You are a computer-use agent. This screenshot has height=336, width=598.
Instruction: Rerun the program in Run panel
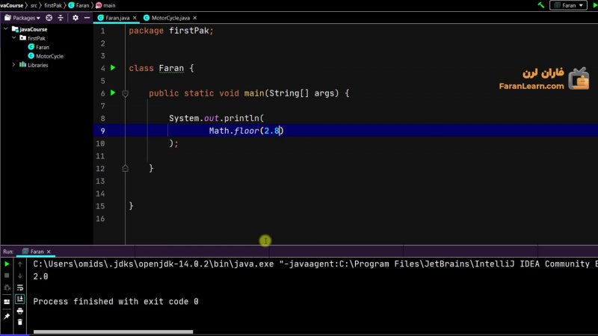(7, 264)
